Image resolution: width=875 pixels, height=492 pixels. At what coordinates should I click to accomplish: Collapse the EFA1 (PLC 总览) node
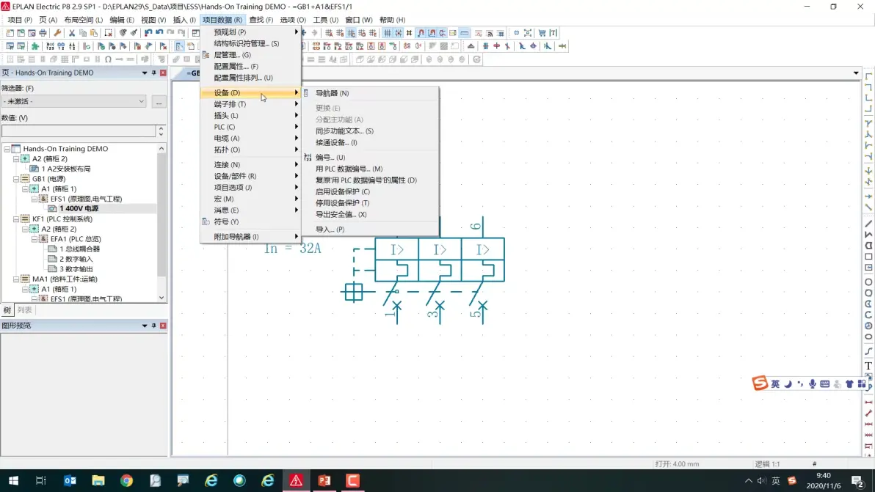pyautogui.click(x=34, y=239)
